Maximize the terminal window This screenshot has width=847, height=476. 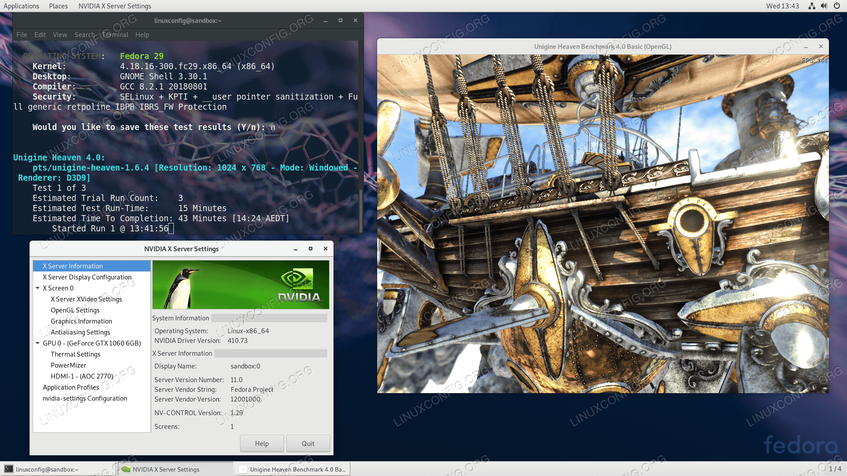point(341,20)
